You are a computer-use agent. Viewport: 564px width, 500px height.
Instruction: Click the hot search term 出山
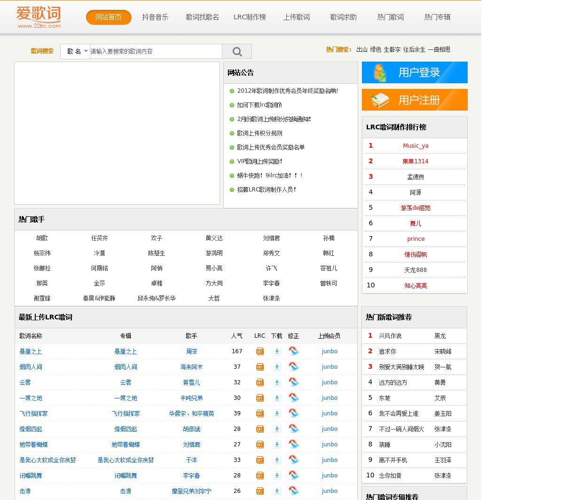coord(361,49)
